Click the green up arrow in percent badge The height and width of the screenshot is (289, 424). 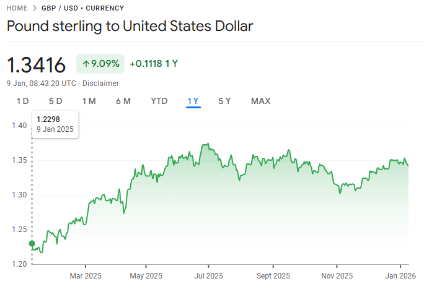[x=86, y=64]
